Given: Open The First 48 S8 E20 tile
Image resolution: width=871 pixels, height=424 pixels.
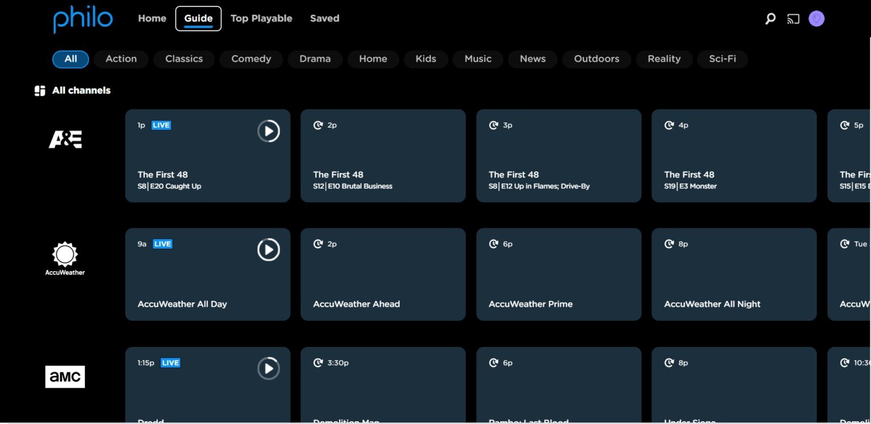Looking at the screenshot, I should pyautogui.click(x=208, y=156).
